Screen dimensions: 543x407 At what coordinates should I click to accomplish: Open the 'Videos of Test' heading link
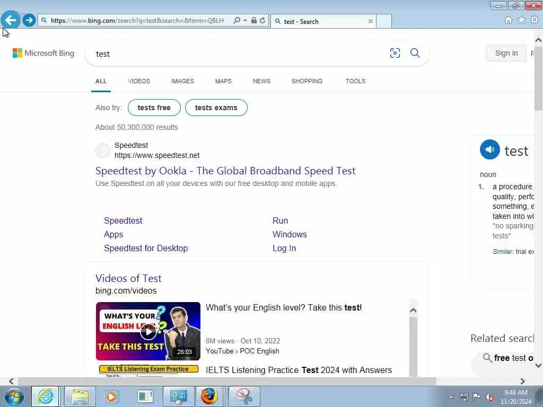tap(128, 278)
